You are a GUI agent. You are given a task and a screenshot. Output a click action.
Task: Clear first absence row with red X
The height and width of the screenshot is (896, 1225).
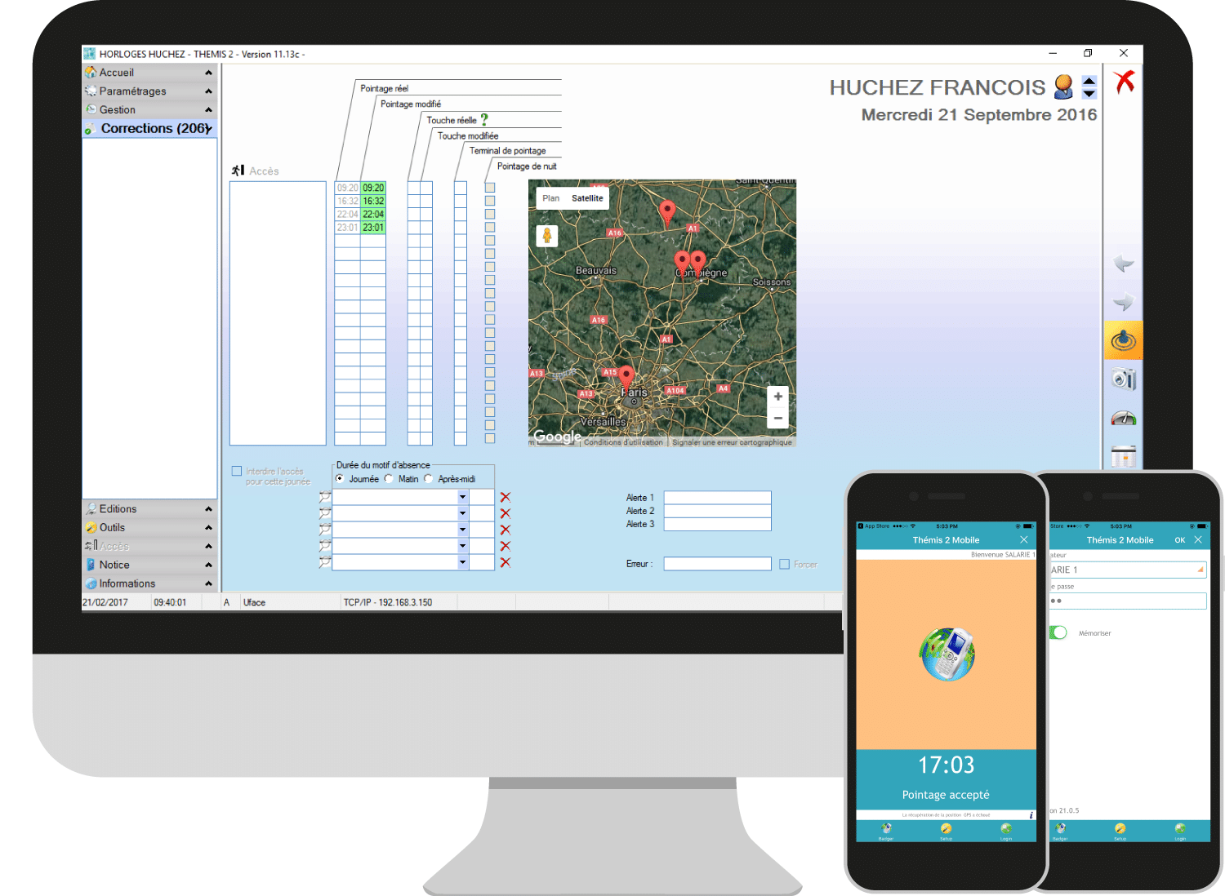point(506,497)
